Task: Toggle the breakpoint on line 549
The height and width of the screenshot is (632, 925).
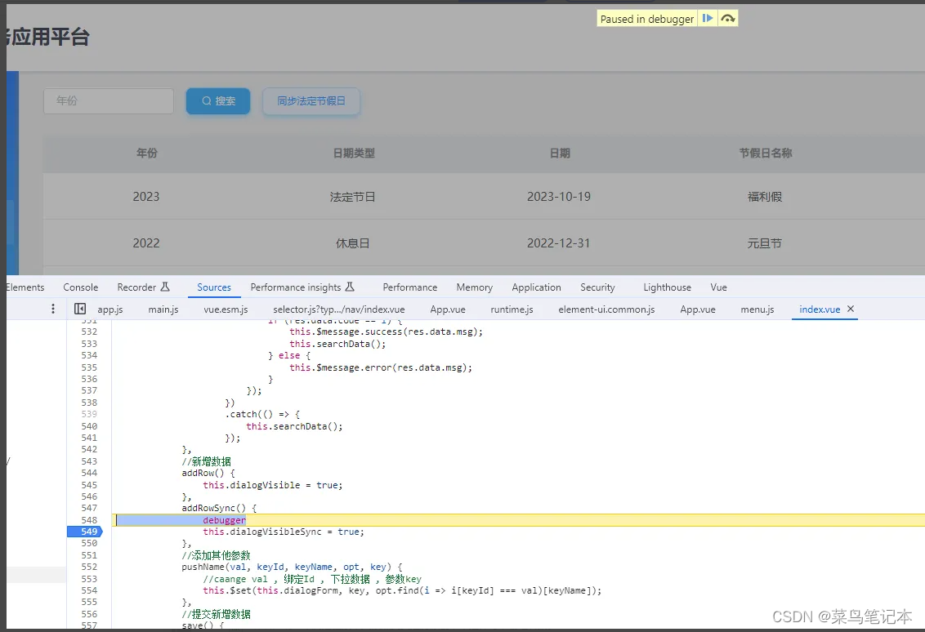Action: coord(89,532)
